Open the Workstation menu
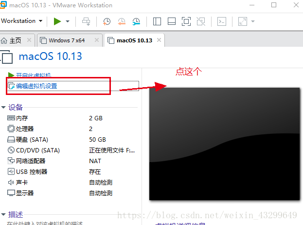 [x=21, y=21]
